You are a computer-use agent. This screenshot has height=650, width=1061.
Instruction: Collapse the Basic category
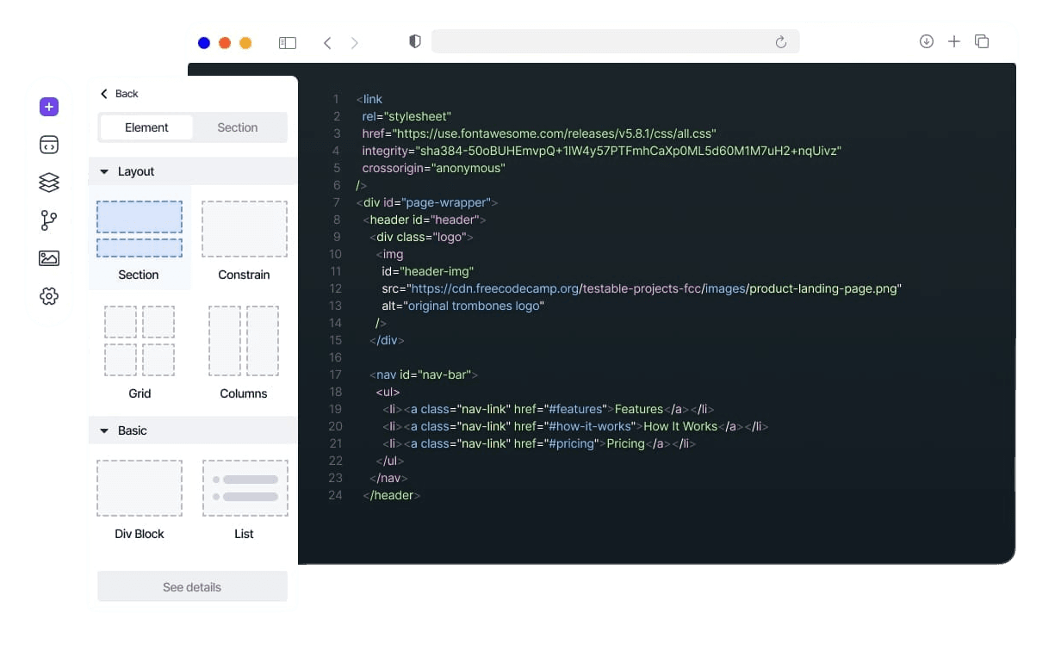[x=104, y=430]
